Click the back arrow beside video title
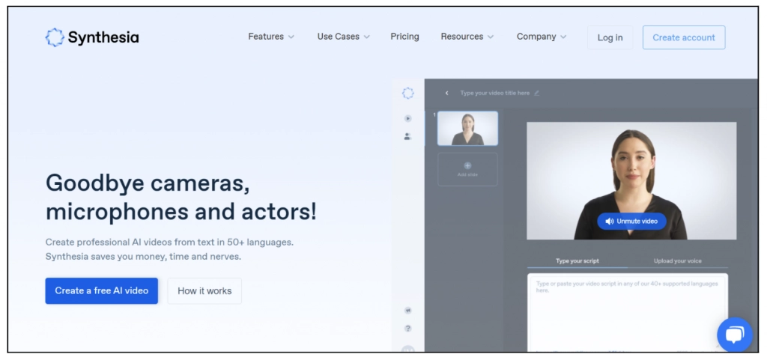The image size is (767, 357). [446, 93]
